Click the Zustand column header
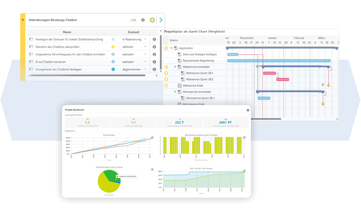The image size is (361, 210). pyautogui.click(x=133, y=32)
